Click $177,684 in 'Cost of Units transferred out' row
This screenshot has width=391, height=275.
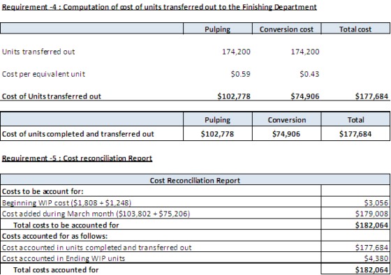coord(371,96)
